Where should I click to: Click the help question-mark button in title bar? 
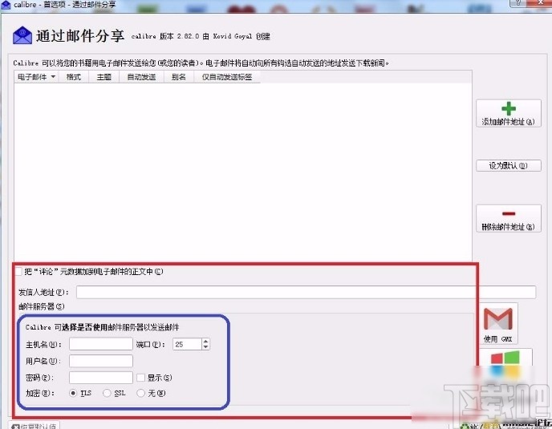(518, 3)
